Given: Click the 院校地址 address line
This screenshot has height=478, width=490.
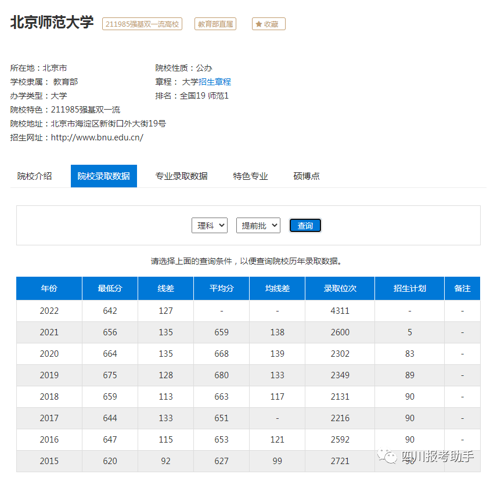Looking at the screenshot, I should tap(88, 124).
